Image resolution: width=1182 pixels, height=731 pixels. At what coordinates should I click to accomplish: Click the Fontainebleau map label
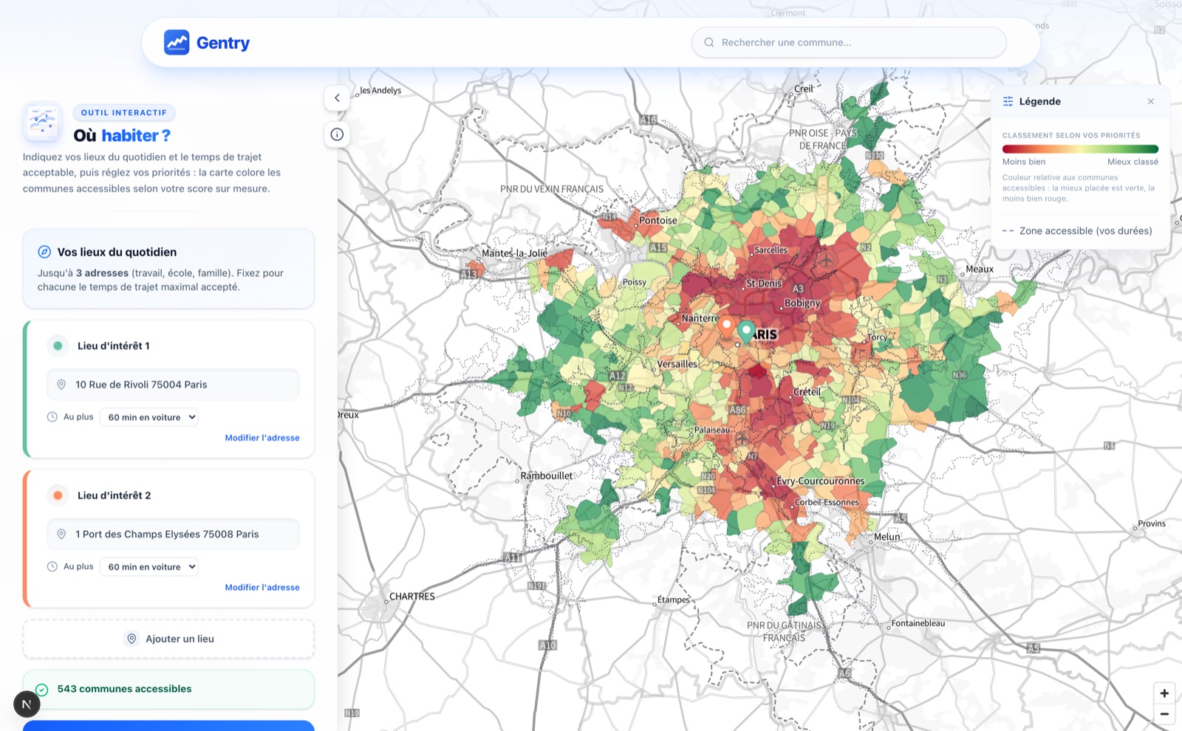[x=918, y=623]
